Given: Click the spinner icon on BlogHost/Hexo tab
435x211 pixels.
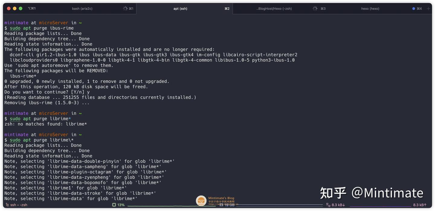Looking at the screenshot, I should [x=315, y=8].
